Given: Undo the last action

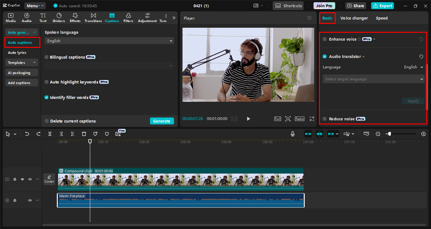Looking at the screenshot, I should 27,134.
